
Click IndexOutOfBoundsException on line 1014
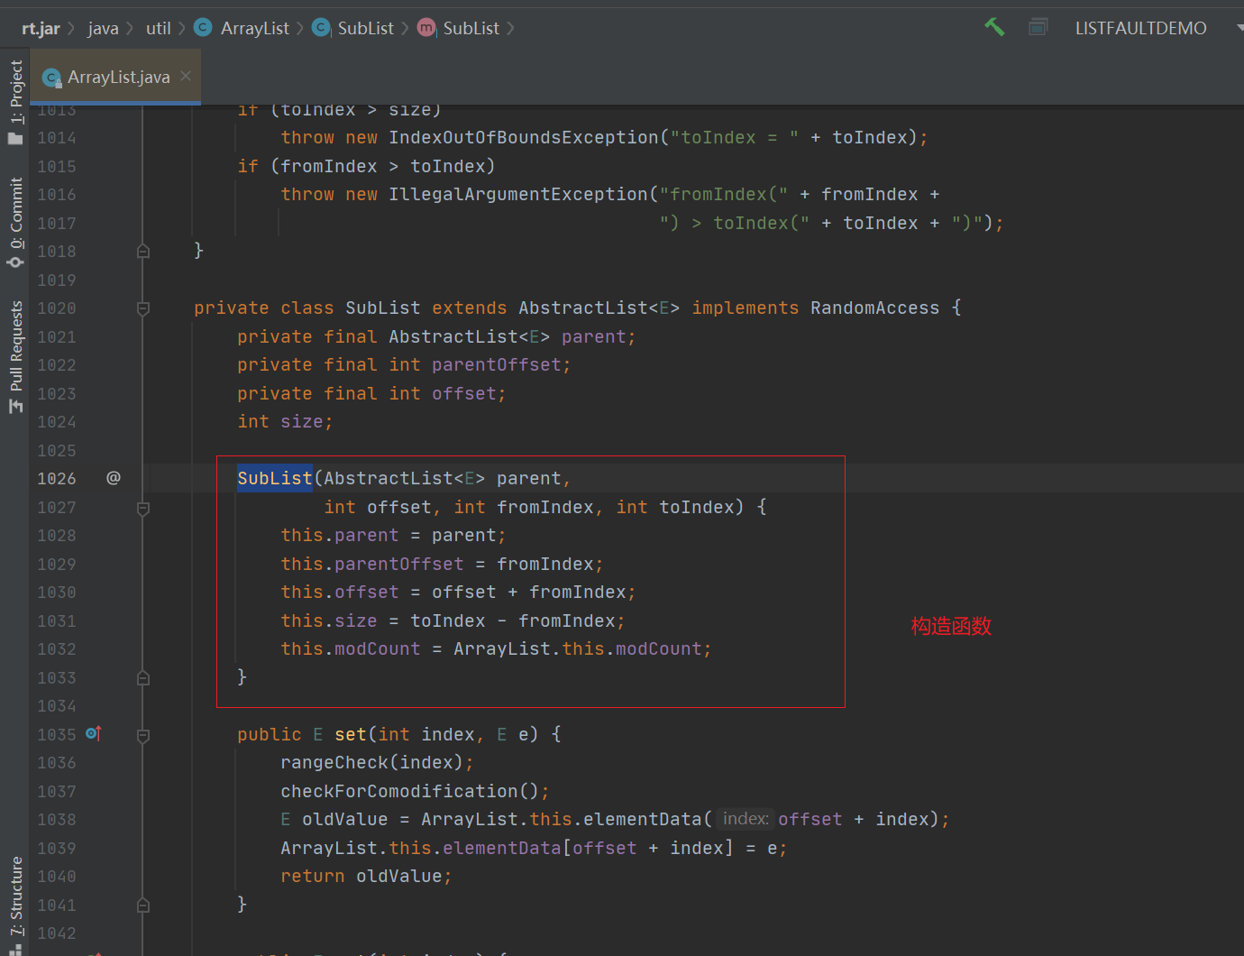tap(524, 137)
